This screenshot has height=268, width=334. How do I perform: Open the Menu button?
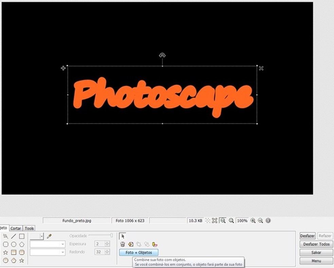316,261
